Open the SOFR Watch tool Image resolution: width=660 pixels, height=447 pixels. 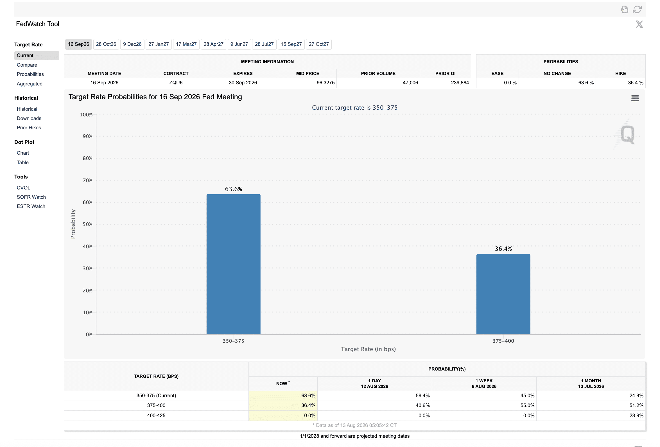31,197
